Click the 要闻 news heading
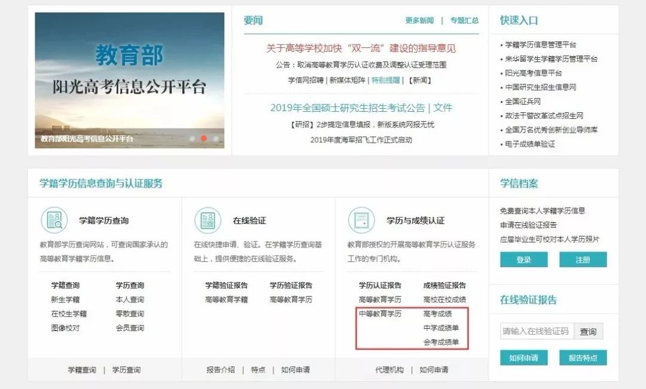The image size is (646, 389). [253, 20]
